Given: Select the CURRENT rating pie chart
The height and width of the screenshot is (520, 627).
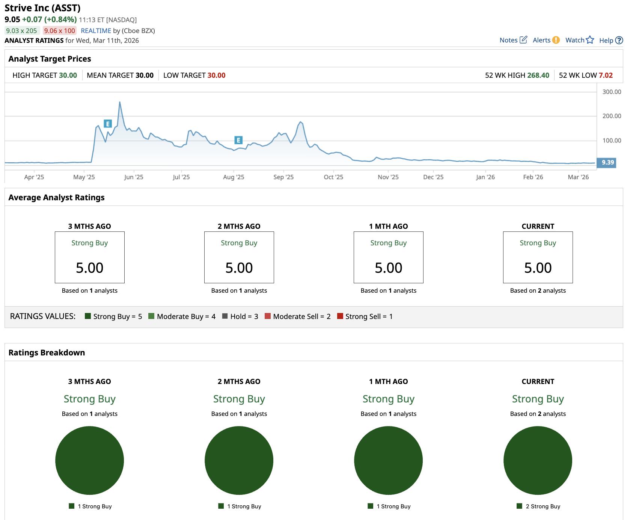Looking at the screenshot, I should pyautogui.click(x=538, y=460).
